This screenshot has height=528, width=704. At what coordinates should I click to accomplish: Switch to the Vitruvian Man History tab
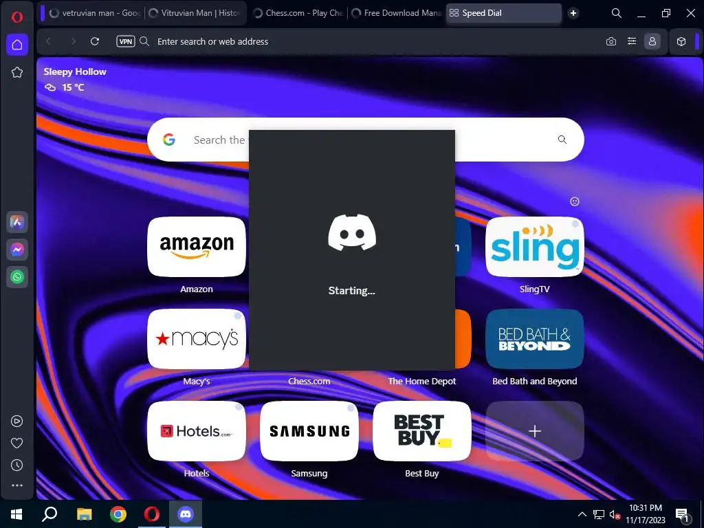pos(195,13)
